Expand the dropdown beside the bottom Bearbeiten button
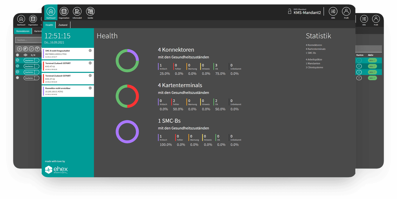 pos(37,78)
